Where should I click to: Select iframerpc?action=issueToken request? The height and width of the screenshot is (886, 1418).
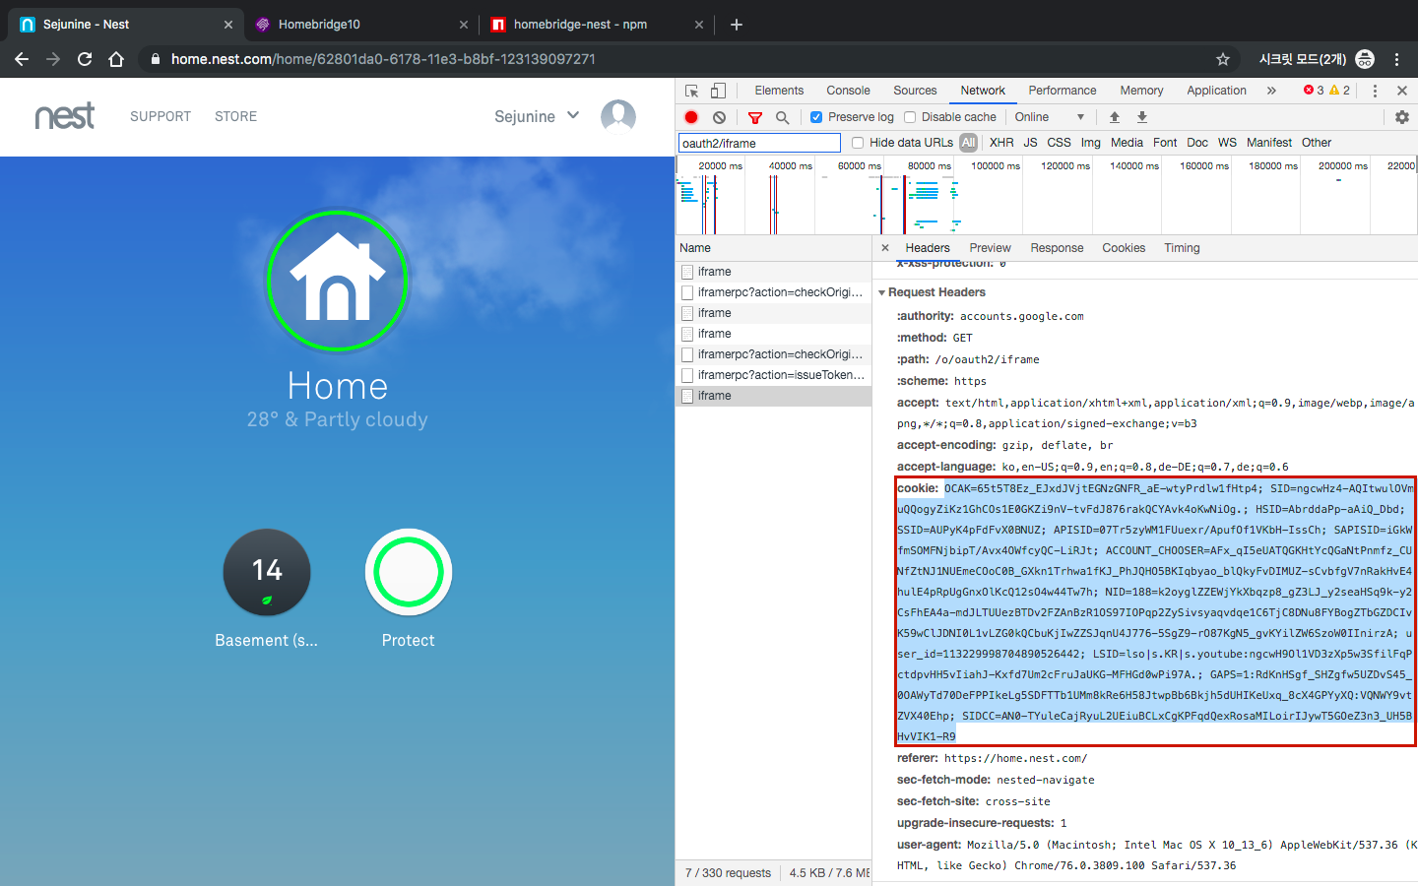point(773,375)
